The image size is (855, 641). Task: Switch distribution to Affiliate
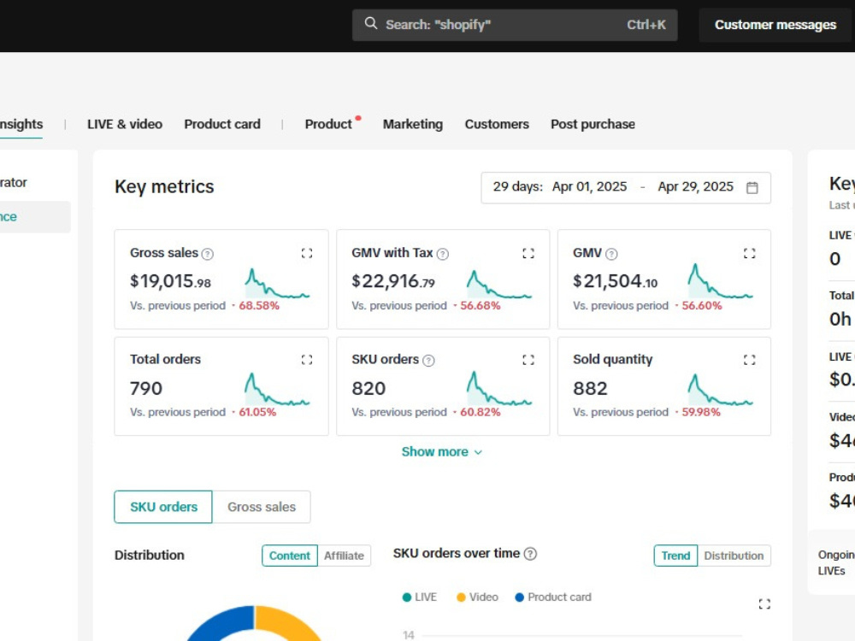coord(344,556)
